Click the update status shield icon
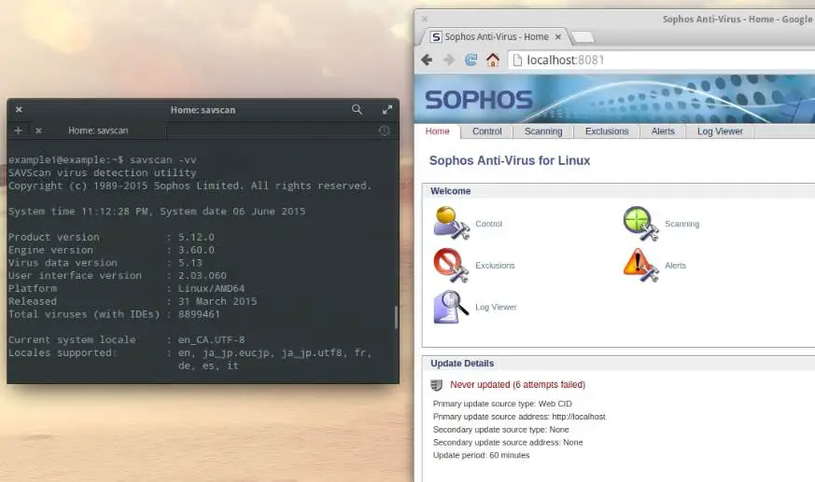The image size is (815, 482). point(437,385)
